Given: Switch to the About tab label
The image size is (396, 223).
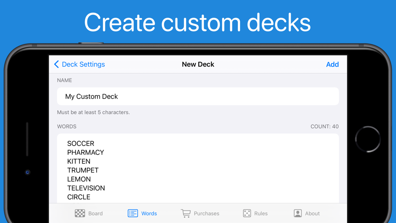Looking at the screenshot, I should point(312,213).
